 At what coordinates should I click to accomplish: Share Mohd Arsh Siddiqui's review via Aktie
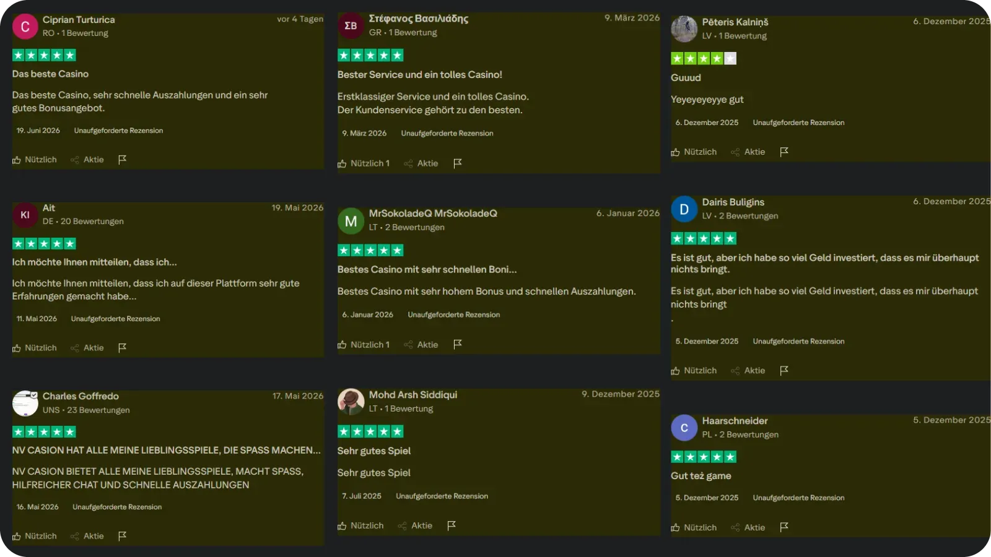coord(415,525)
